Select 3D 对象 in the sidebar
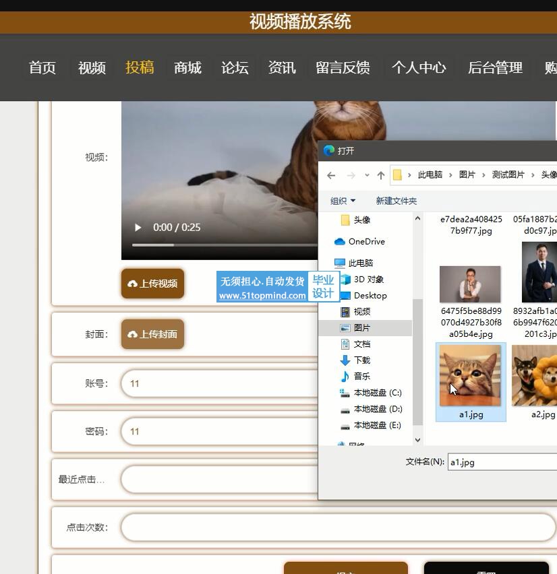 [362, 280]
